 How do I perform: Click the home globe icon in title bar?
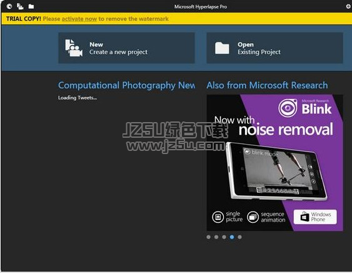pyautogui.click(x=9, y=6)
